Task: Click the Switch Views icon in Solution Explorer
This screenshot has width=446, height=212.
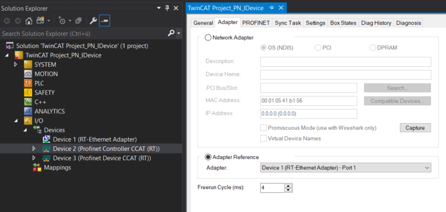Action: (40, 21)
